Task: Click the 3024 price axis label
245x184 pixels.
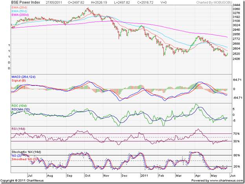Action: tap(236, 25)
